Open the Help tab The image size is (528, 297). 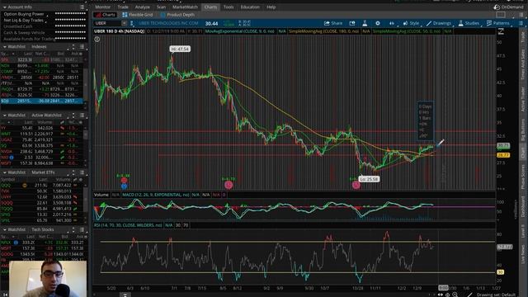click(x=271, y=7)
